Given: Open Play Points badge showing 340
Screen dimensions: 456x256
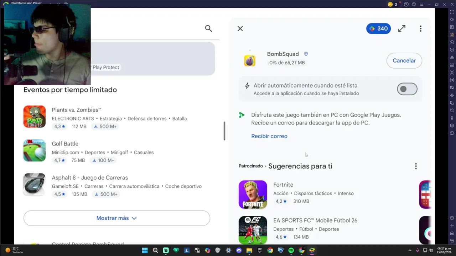Looking at the screenshot, I should [x=378, y=28].
